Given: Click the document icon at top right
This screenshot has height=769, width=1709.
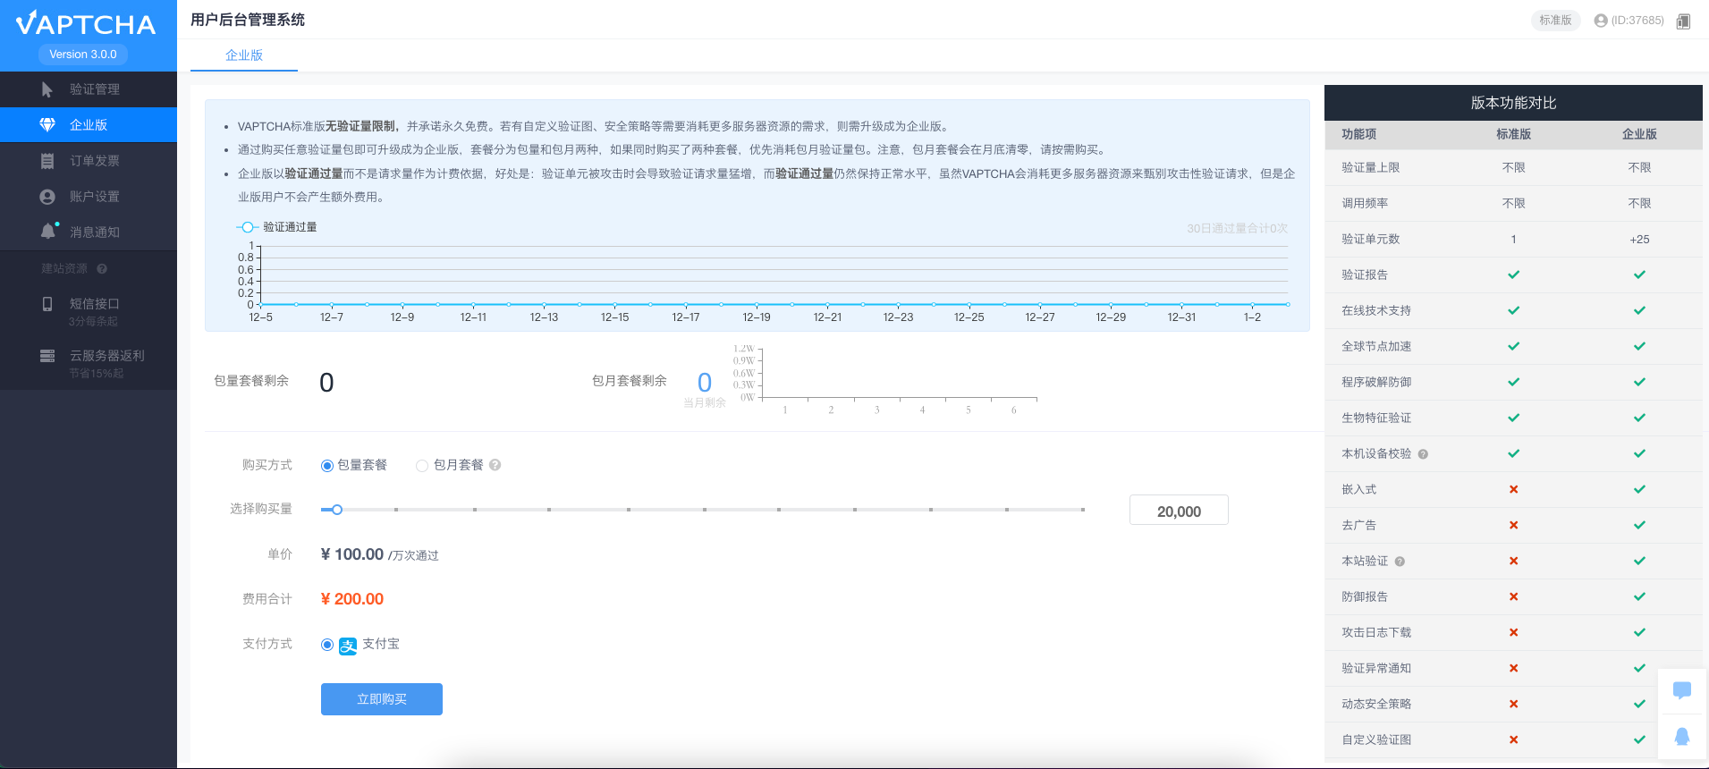Looking at the screenshot, I should coord(1683,21).
